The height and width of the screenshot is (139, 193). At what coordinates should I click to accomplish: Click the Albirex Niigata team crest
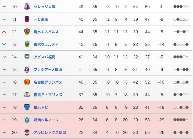coord(27,132)
